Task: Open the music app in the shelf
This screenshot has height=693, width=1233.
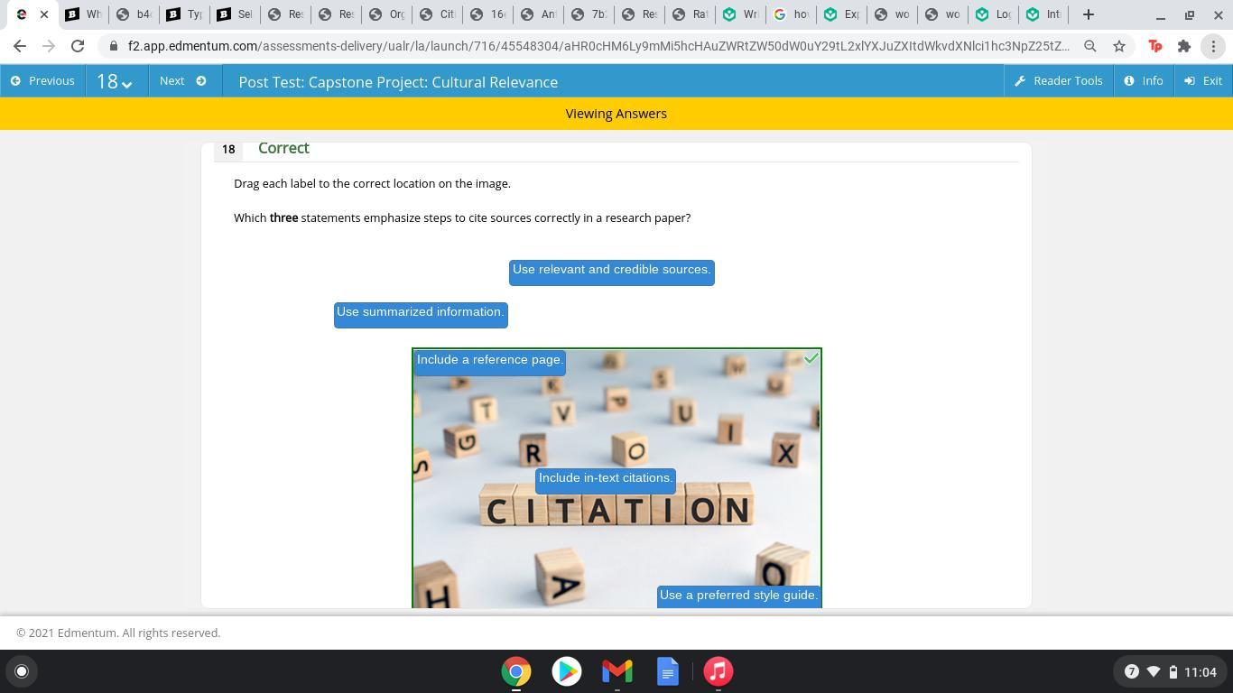Action: pos(718,671)
